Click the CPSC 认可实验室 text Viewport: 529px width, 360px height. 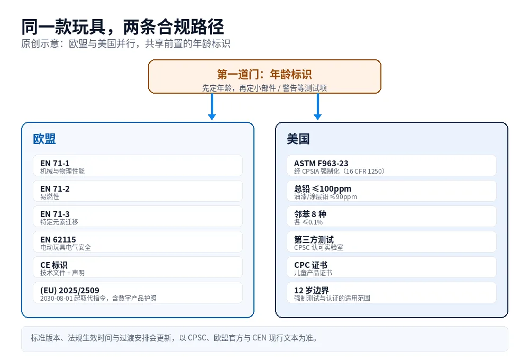tap(318, 247)
